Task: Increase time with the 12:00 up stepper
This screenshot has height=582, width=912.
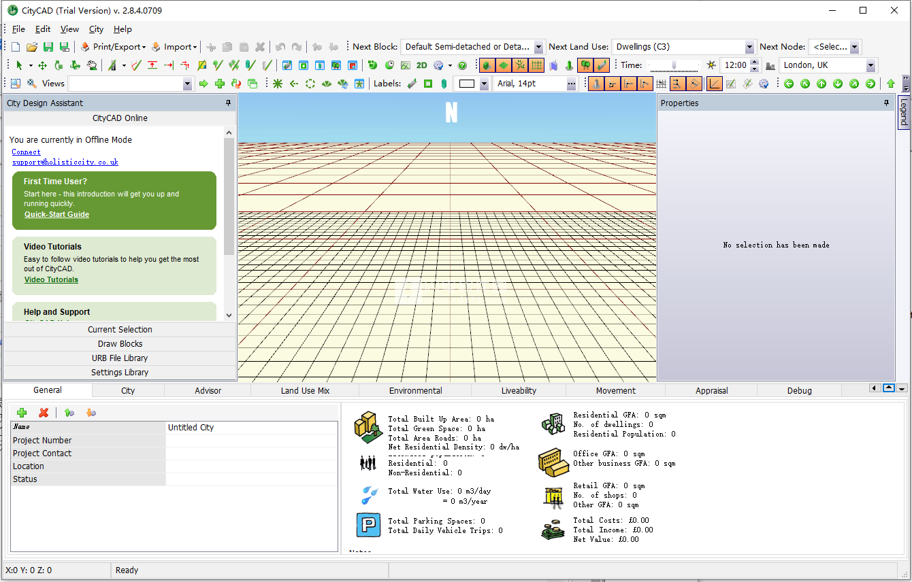Action: (x=754, y=62)
